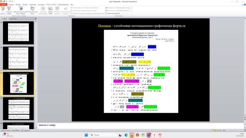Image resolution: width=246 pixels, height=138 pixels.
Task: Click the slide title text Попевка
Action: [104, 26]
